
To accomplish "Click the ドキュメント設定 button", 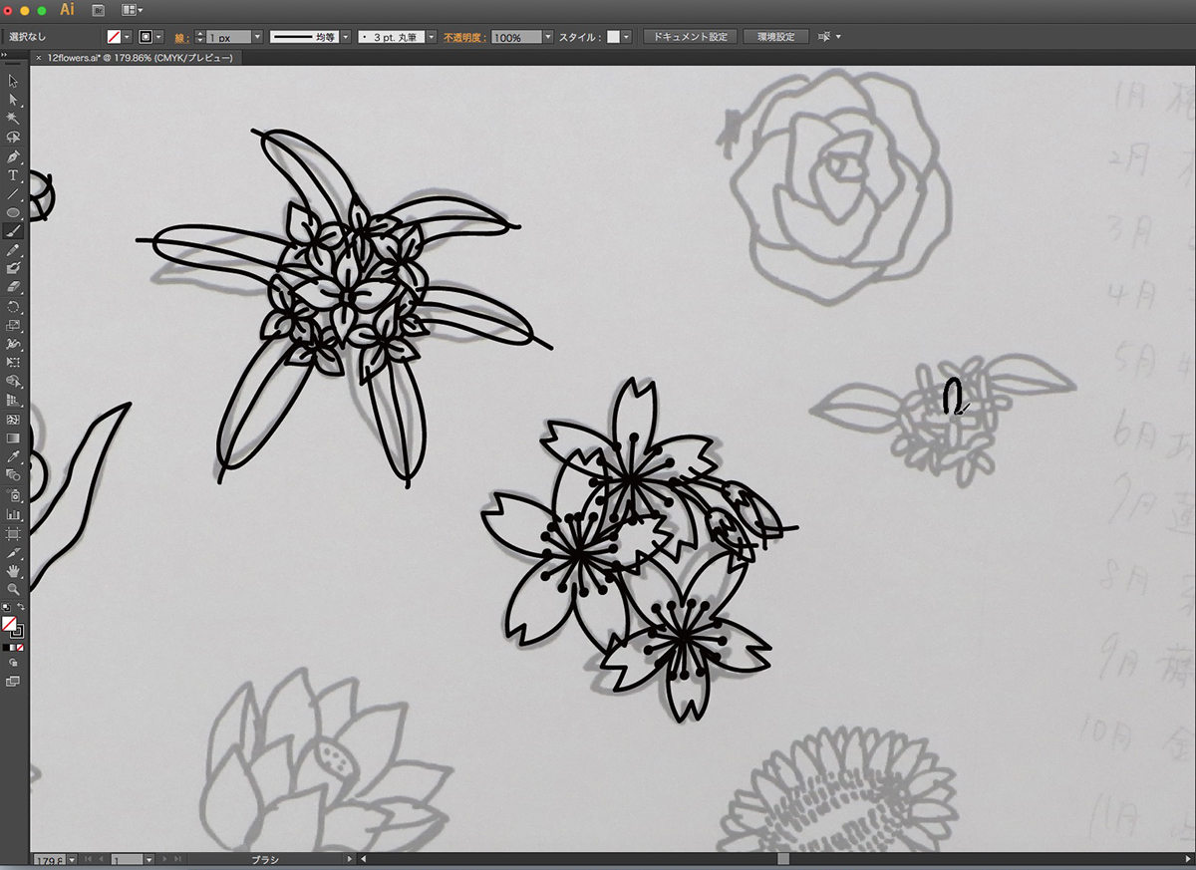I will click(690, 37).
